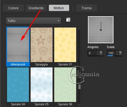Click the blue Scala slider bar
The width and height of the screenshot is (127, 107).
[x=110, y=56]
